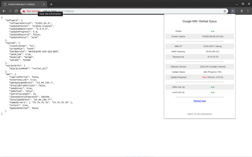Click the nameserver value 75.75.75.75
The width and height of the screenshot is (252, 157).
213,57
